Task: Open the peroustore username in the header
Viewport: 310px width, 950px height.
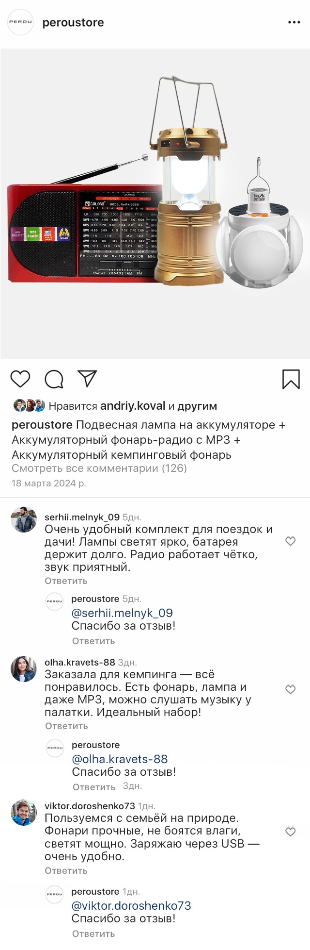Action: pyautogui.click(x=73, y=23)
